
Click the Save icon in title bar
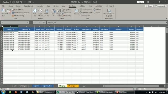click(x=17, y=2)
